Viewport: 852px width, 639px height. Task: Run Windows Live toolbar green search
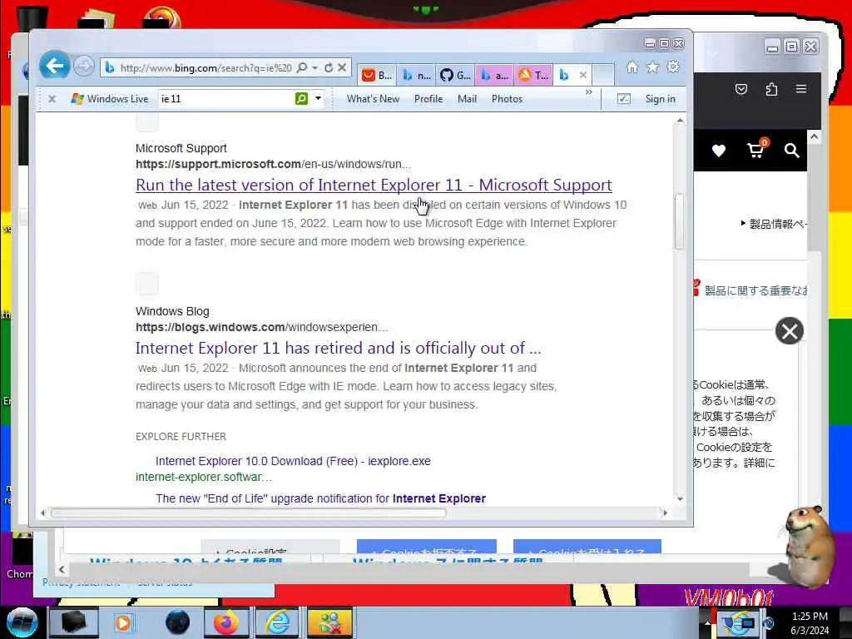301,98
